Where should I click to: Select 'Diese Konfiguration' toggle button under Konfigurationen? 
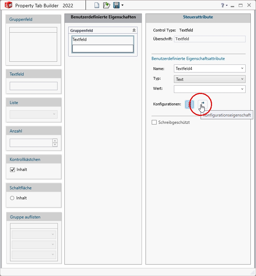click(189, 104)
